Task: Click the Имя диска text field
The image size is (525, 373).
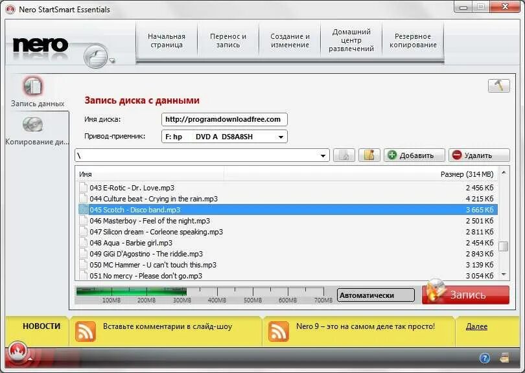Action: coord(224,119)
